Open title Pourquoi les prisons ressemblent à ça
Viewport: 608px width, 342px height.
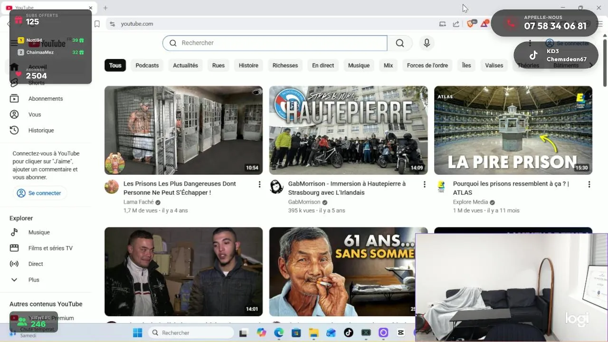511,188
